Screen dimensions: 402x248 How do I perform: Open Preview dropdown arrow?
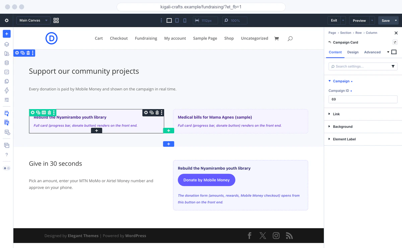coord(372,20)
